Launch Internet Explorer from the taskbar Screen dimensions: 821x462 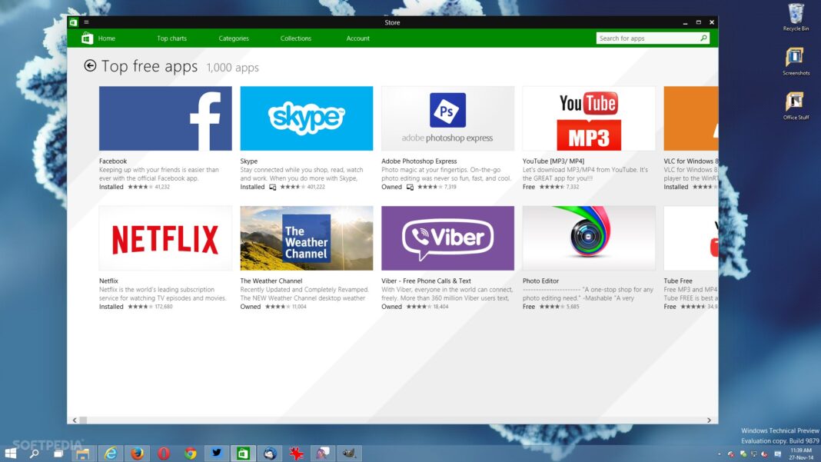(x=111, y=454)
